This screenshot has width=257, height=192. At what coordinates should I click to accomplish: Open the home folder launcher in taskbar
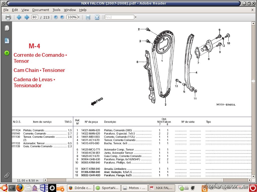pos(60,188)
